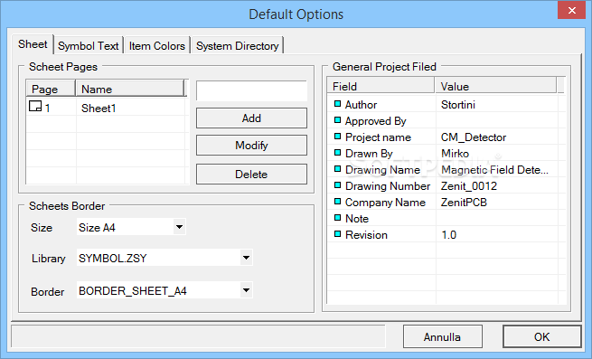The image size is (592, 359).
Task: Click the Modify button
Action: pyautogui.click(x=251, y=145)
